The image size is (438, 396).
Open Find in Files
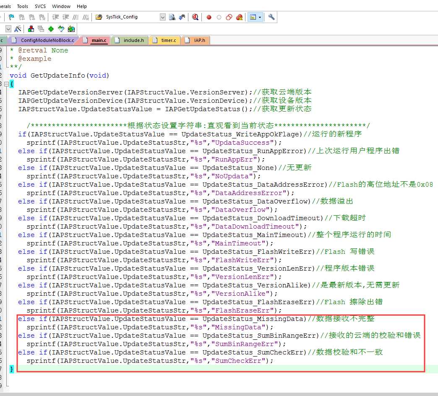click(99, 17)
